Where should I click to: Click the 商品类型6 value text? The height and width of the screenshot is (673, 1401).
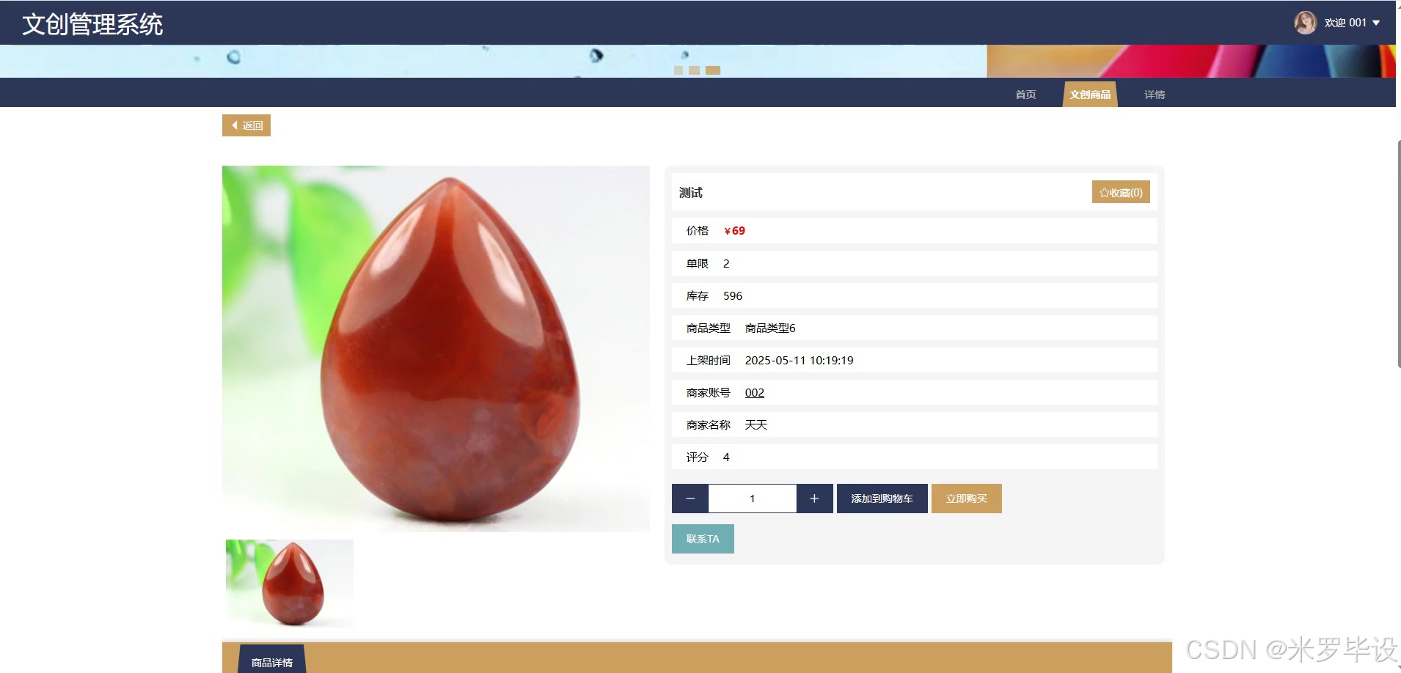coord(770,328)
